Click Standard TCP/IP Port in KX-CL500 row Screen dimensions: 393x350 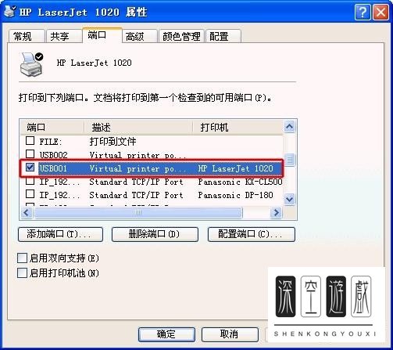coord(136,182)
